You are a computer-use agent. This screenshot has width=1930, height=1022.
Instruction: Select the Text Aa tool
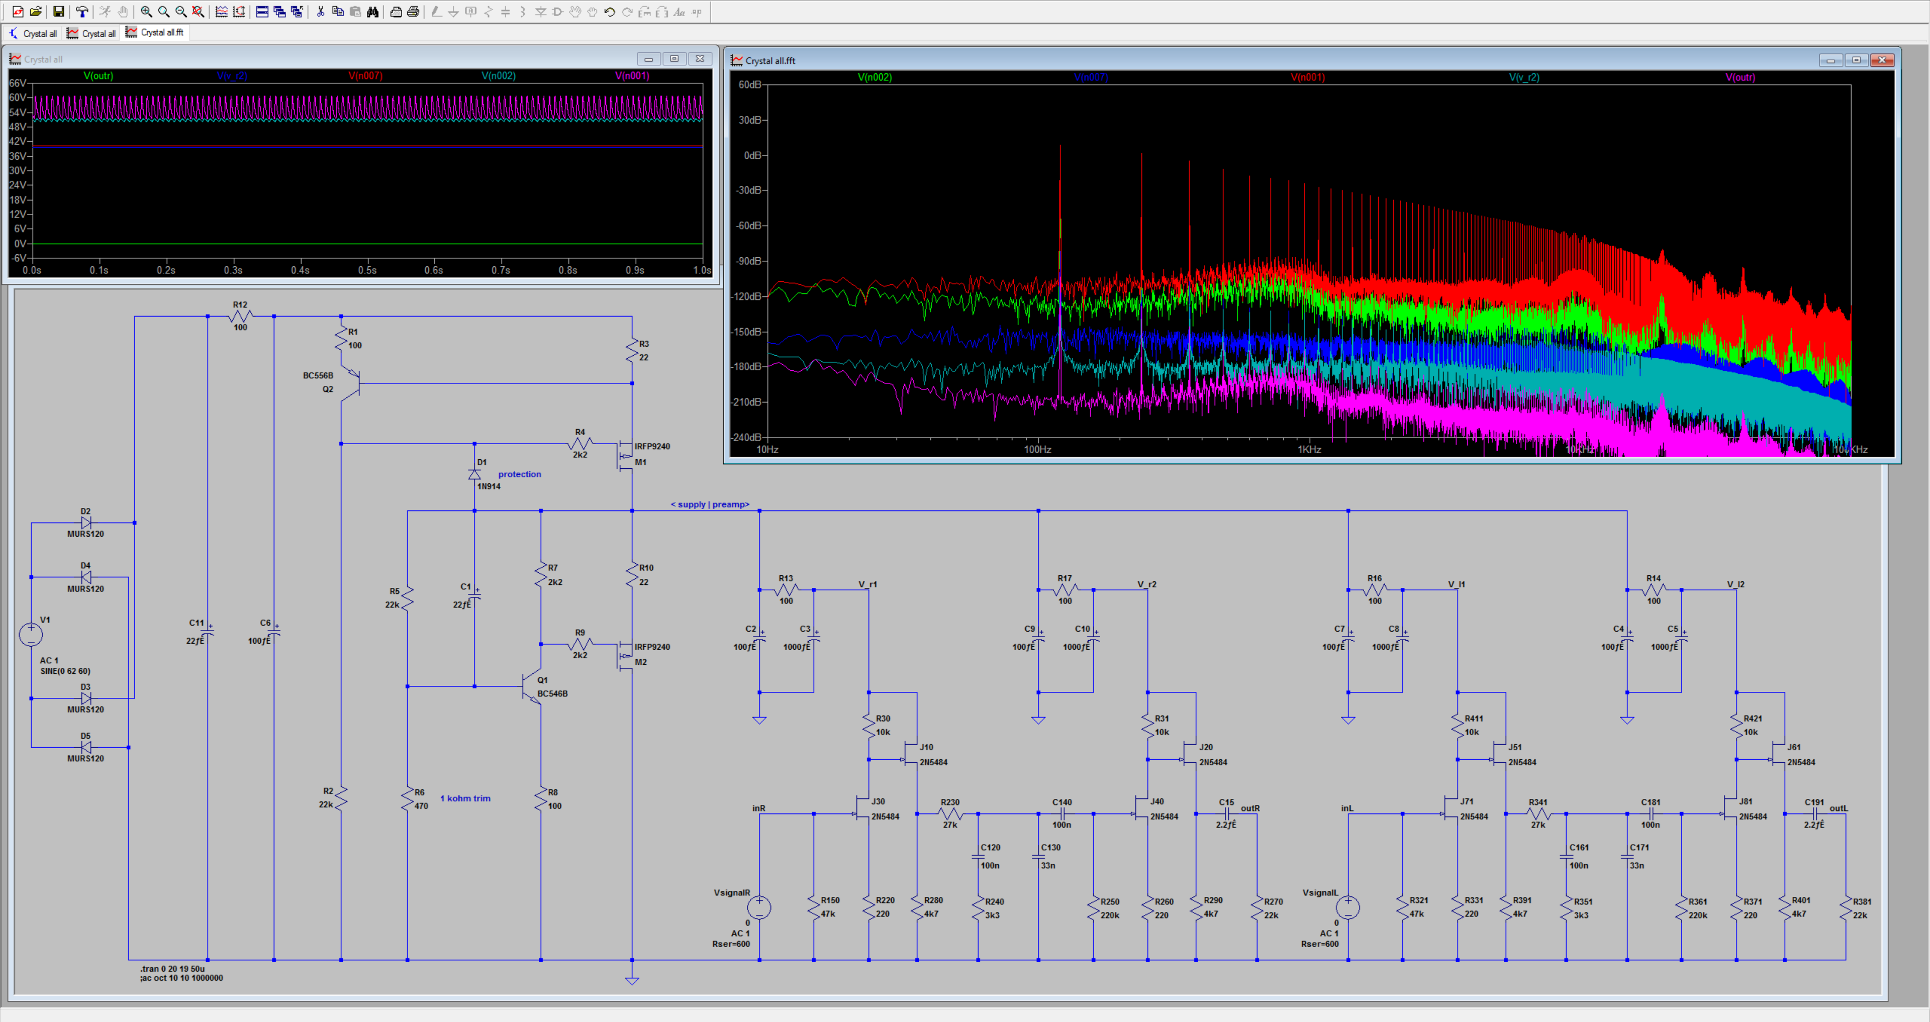(679, 11)
